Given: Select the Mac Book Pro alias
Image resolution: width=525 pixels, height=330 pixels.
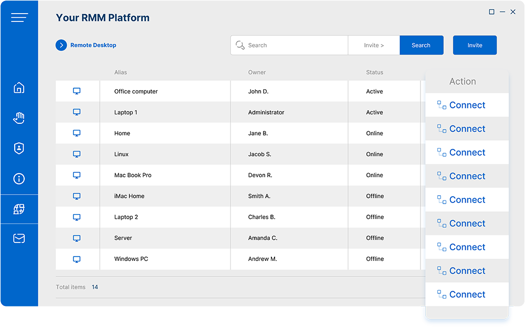Looking at the screenshot, I should point(133,175).
